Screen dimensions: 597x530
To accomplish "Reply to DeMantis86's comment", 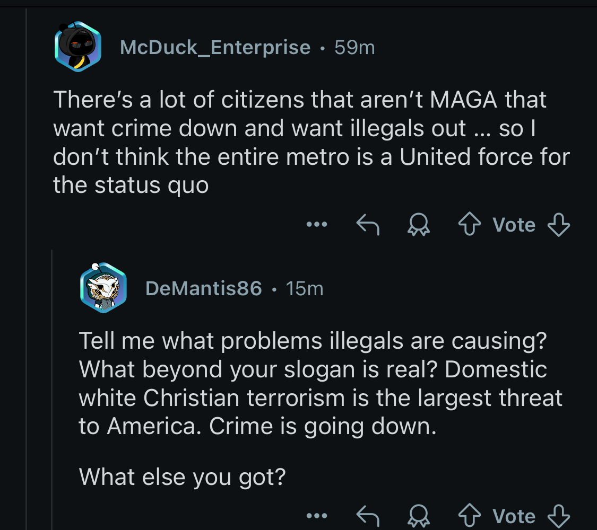I will click(368, 516).
